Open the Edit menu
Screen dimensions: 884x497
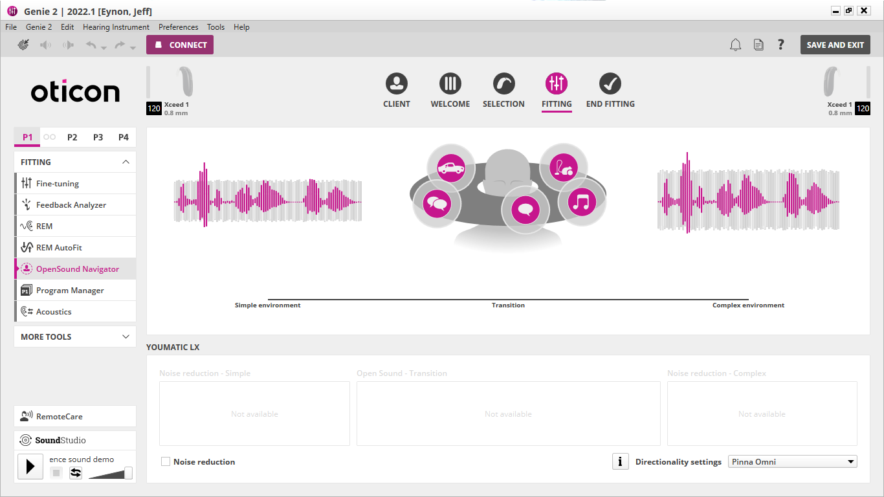[67, 27]
